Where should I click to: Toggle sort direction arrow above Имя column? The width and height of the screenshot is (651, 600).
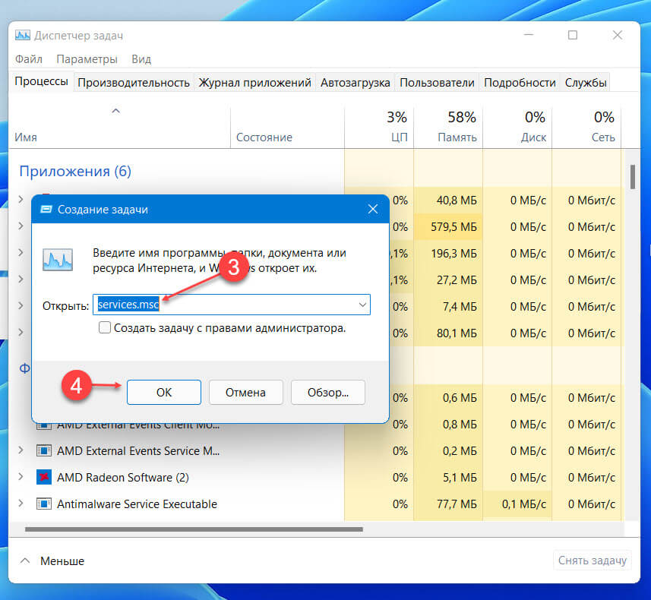pos(115,111)
